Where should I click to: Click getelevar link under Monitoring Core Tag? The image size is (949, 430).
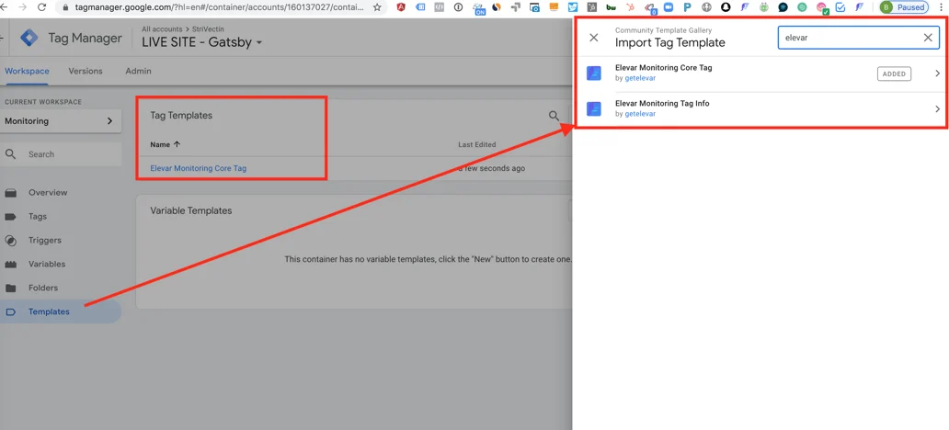click(640, 78)
